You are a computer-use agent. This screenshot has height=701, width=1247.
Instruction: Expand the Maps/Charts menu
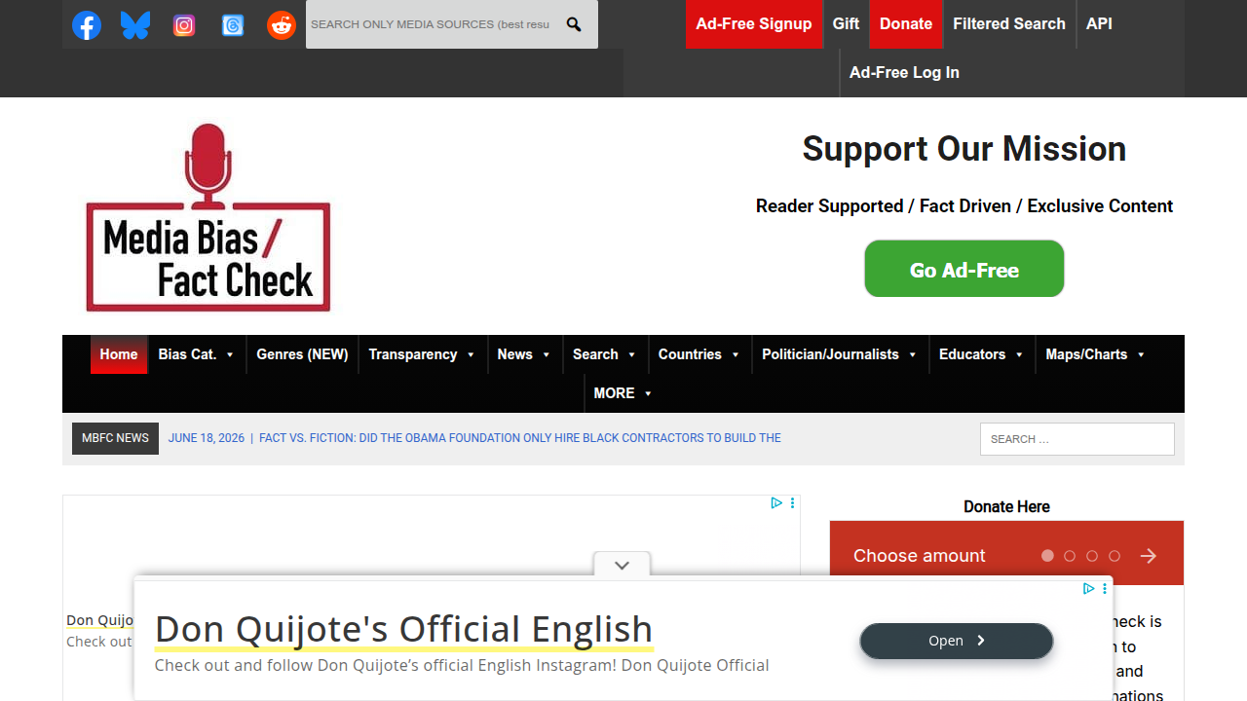pos(1096,354)
